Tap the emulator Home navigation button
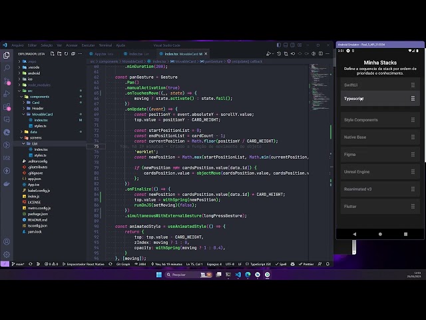This screenshot has height=320, width=426. coord(380,234)
